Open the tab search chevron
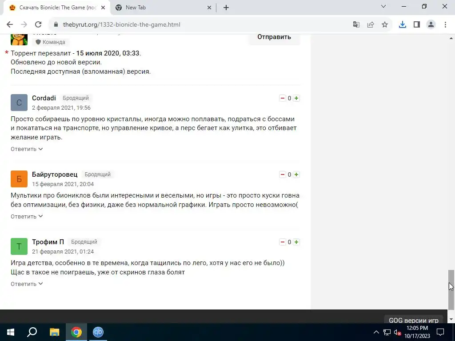 click(383, 6)
